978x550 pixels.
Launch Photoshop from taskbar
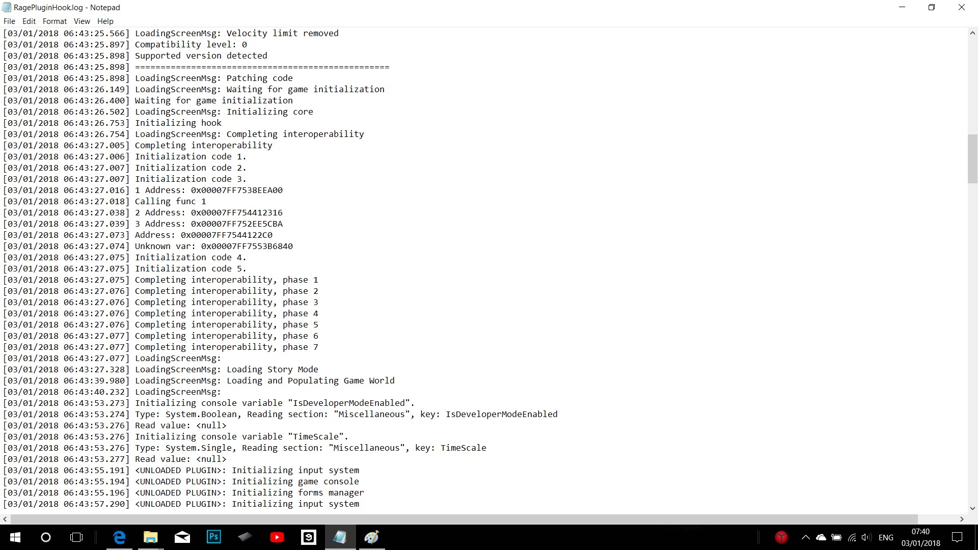(x=213, y=537)
